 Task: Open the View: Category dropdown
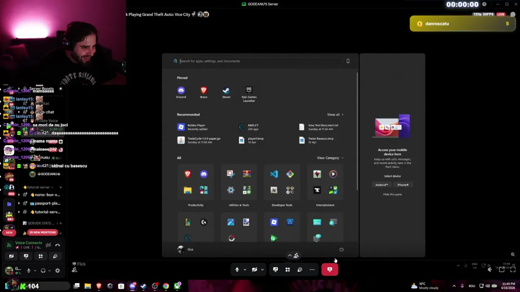(x=330, y=158)
